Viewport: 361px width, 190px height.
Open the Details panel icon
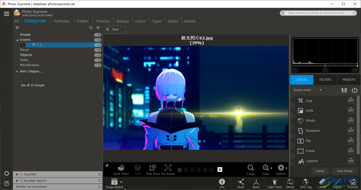coord(290,183)
